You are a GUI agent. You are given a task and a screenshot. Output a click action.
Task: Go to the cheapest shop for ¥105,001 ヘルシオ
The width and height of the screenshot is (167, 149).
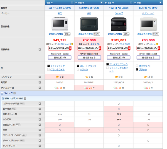[x=119, y=48]
